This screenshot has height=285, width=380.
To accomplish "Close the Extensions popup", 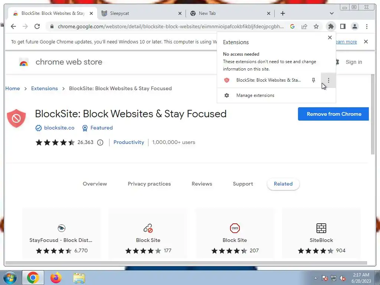I will [x=330, y=37].
